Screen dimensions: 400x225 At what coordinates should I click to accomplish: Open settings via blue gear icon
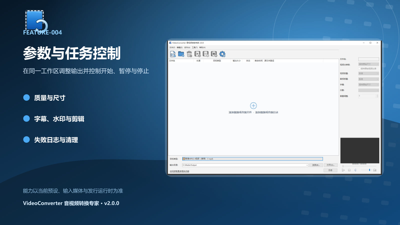[222, 54]
